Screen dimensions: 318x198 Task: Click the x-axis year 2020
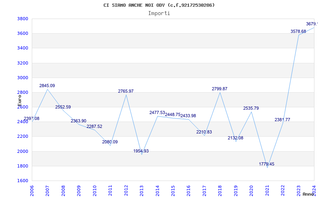(252, 191)
